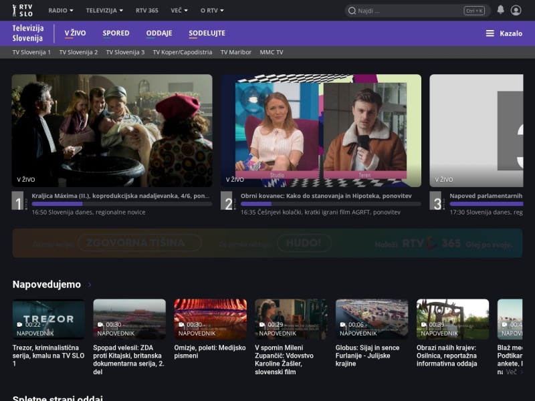
Task: Expand the O RTV dropdown menu
Action: tap(212, 11)
